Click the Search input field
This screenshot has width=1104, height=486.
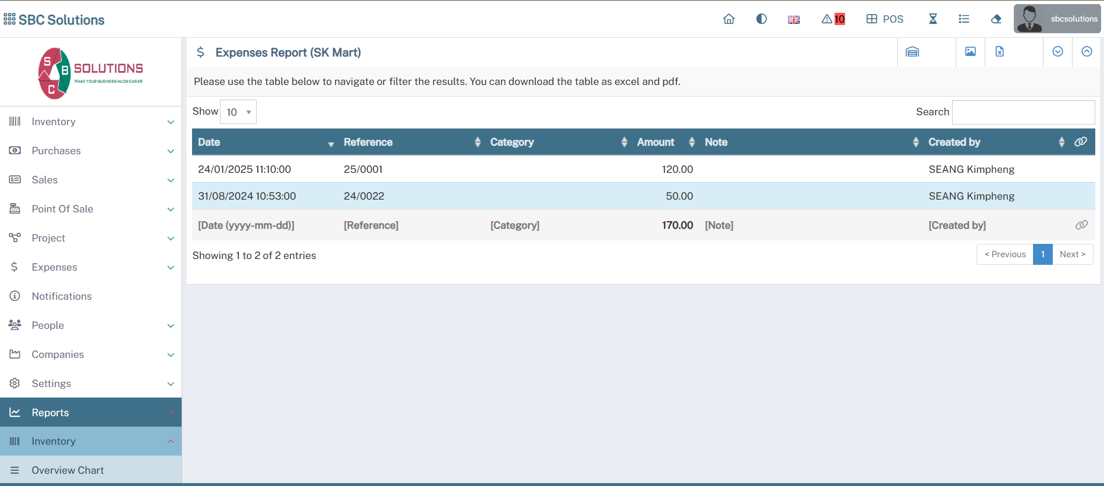point(1023,112)
